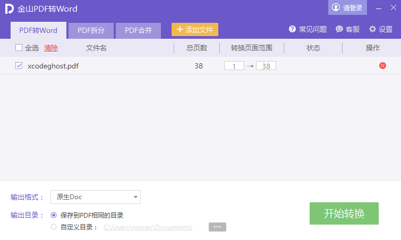Click the 总页数 column header

click(197, 48)
